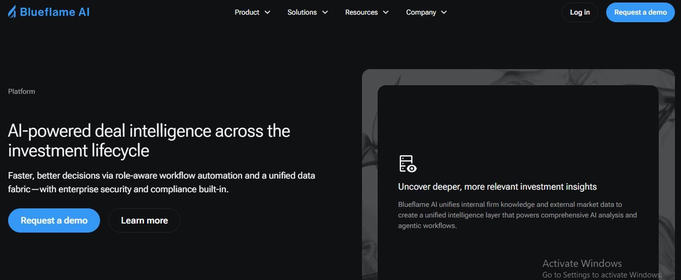The width and height of the screenshot is (681, 280).
Task: Expand the chevron beside Company
Action: [x=444, y=12]
